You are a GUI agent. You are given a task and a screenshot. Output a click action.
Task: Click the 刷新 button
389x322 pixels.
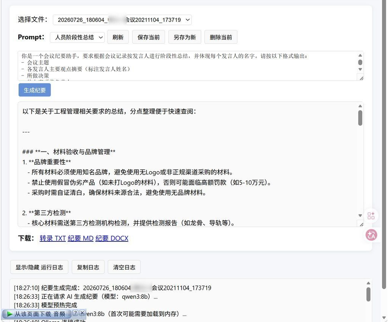(x=118, y=37)
